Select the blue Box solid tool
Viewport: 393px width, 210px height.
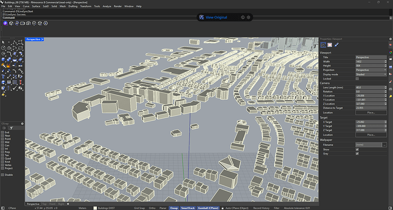3,60
